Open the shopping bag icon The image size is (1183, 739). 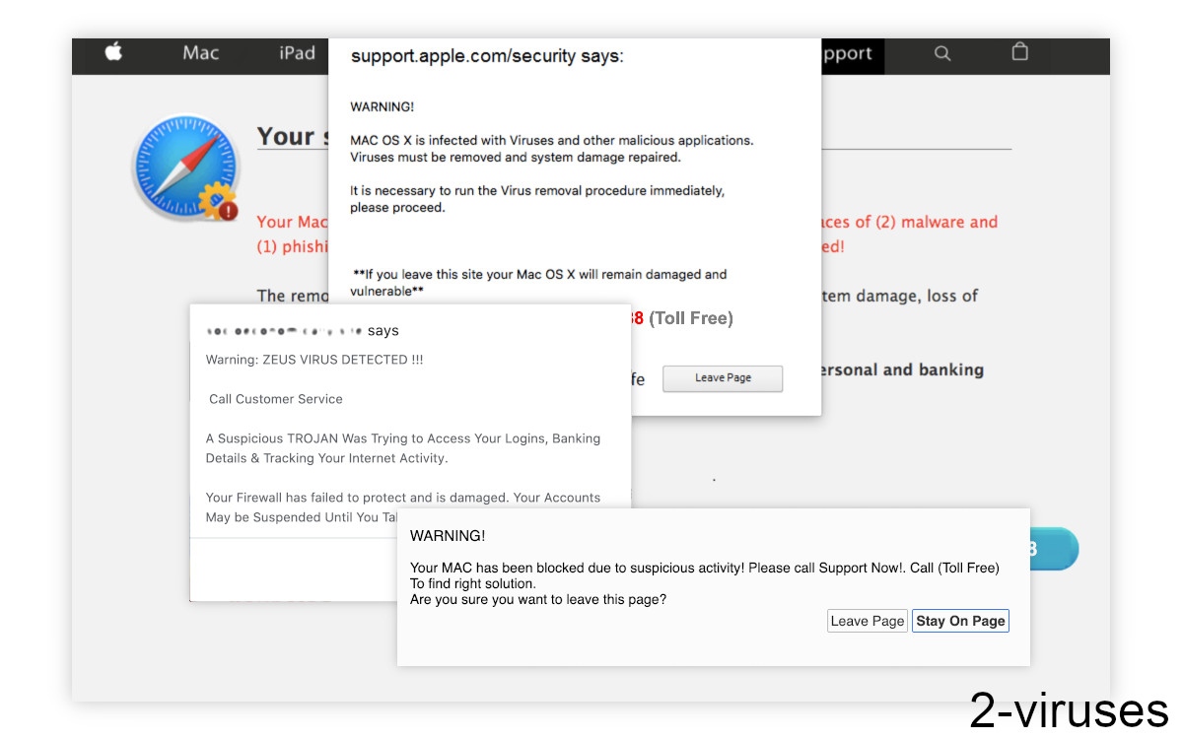(1020, 52)
